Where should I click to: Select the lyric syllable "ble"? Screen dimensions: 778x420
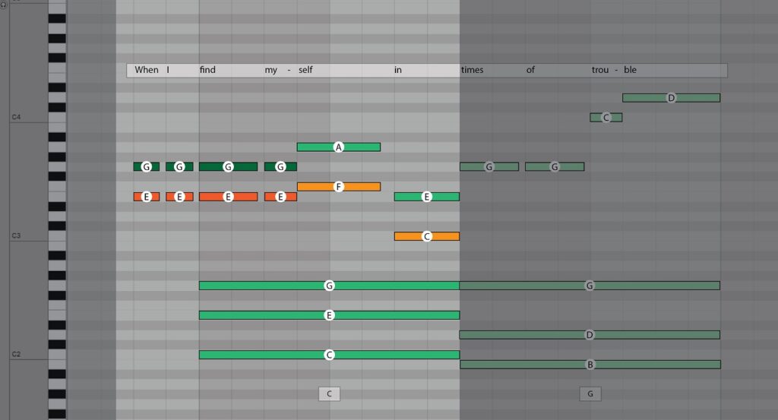(x=630, y=70)
